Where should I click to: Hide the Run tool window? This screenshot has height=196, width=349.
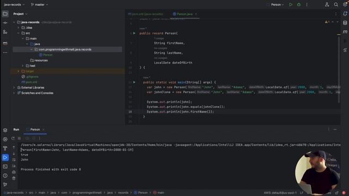pyautogui.click(x=335, y=130)
